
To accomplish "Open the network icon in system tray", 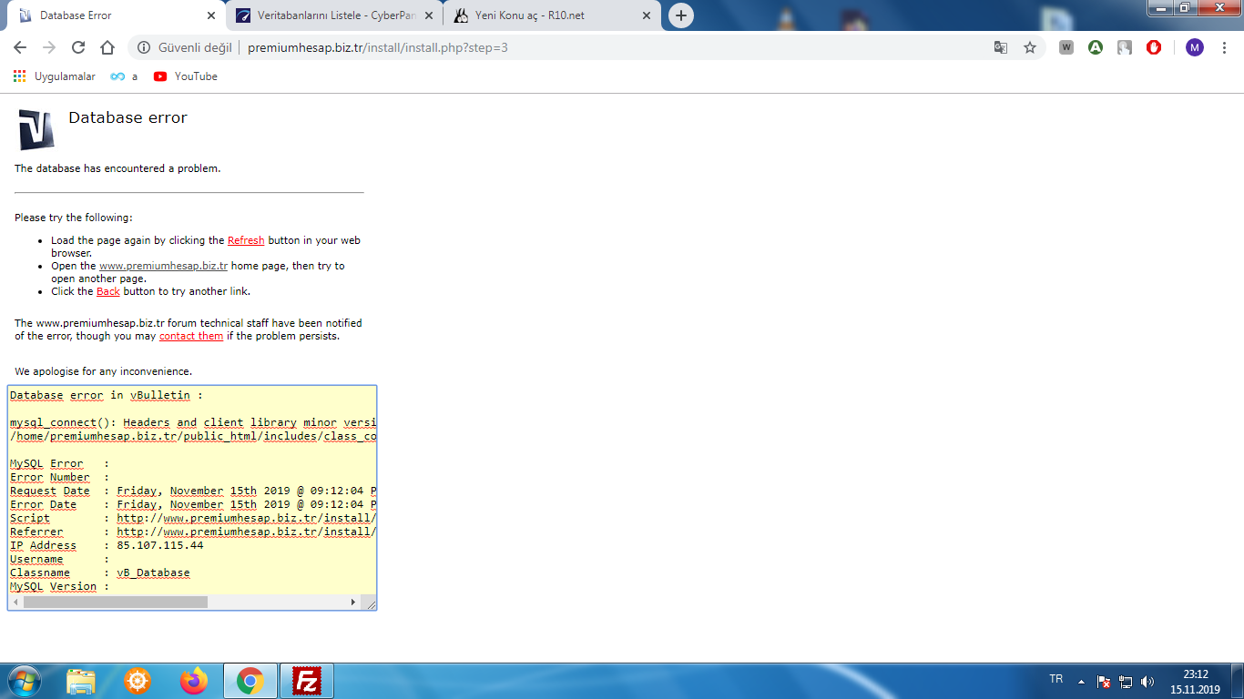I will pos(1125,681).
